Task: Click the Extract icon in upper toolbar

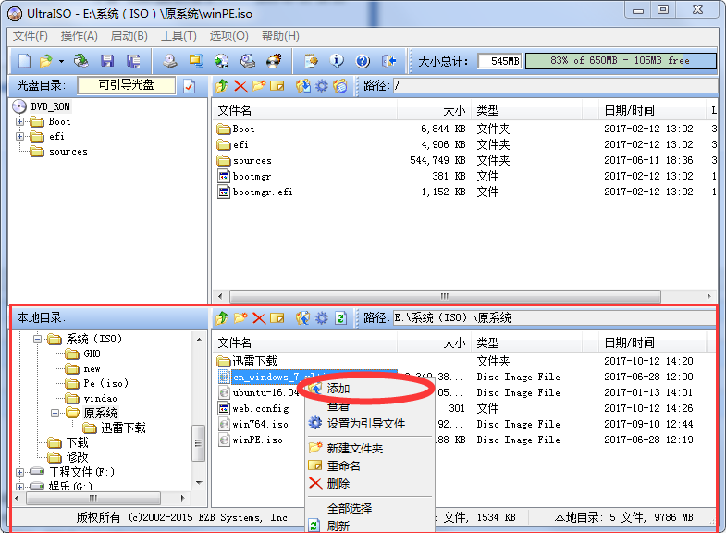Action: coord(303,86)
